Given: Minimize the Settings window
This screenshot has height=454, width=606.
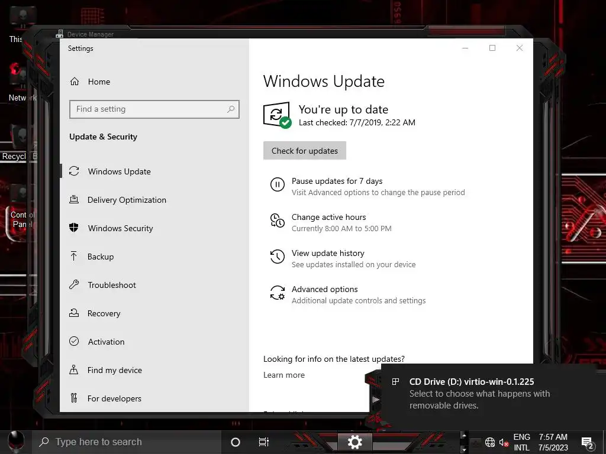Looking at the screenshot, I should pos(465,48).
